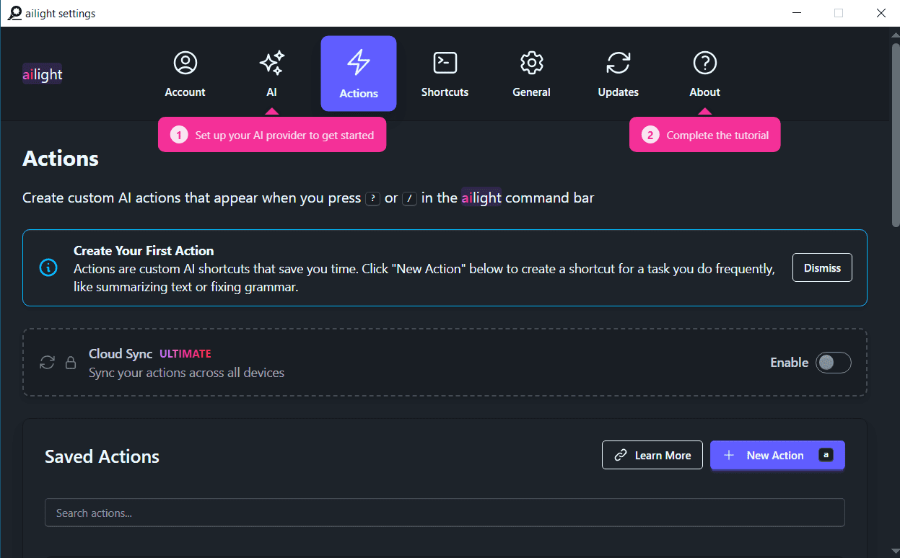Click the Search actions input field
The image size is (900, 558).
pyautogui.click(x=445, y=513)
